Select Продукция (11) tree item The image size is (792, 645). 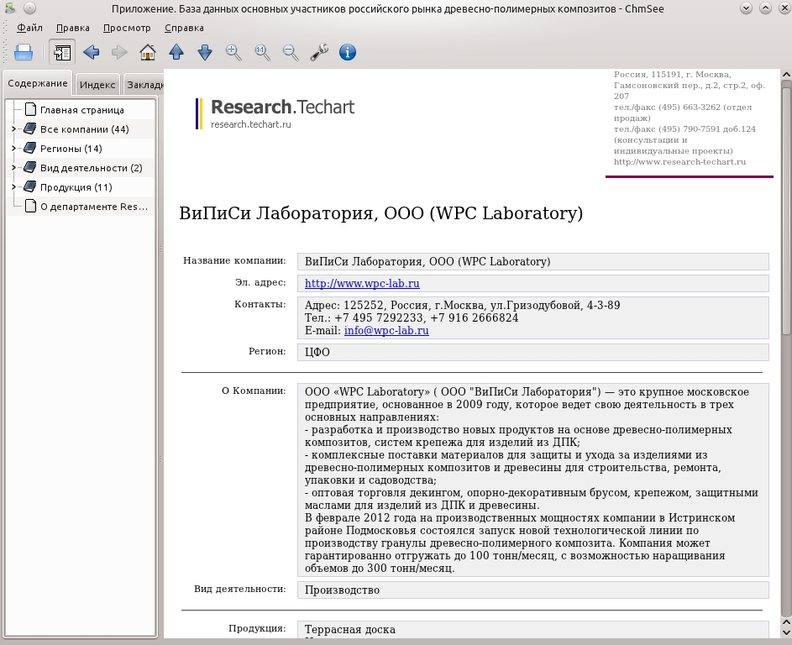76,187
